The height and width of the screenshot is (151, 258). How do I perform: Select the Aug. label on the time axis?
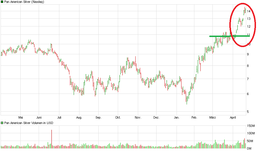coord(79,117)
